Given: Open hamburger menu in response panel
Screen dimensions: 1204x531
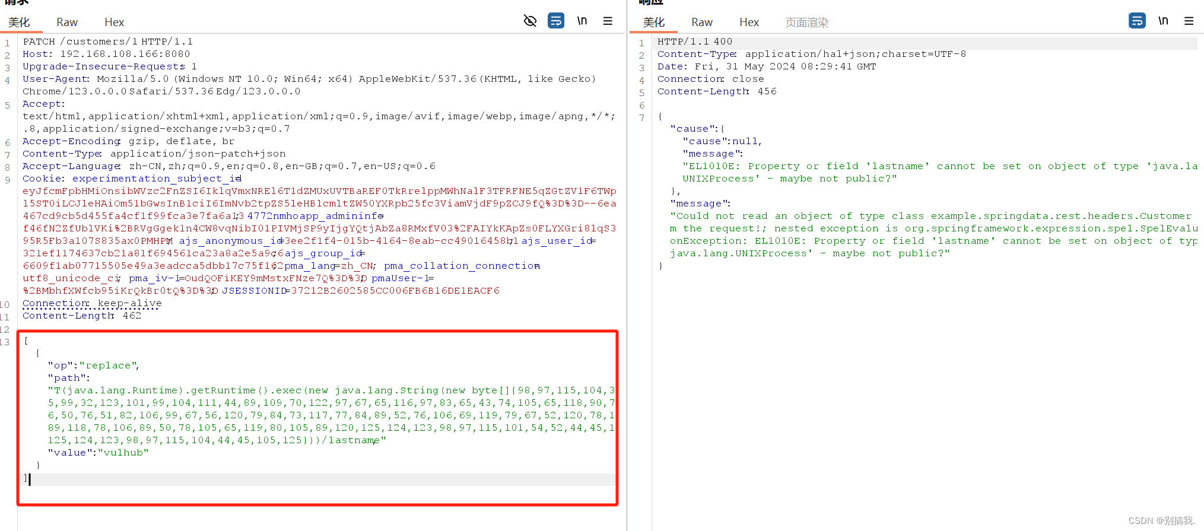Looking at the screenshot, I should coord(1189,21).
